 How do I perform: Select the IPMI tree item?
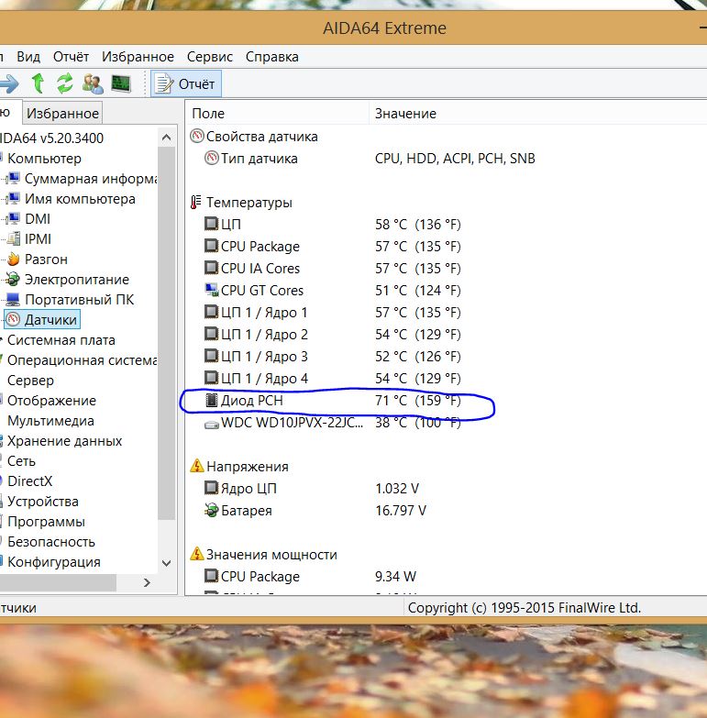38,239
